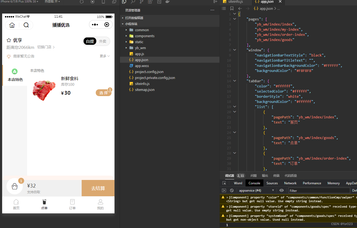Open the 热重载 开 dropdown

[x=52, y=2]
